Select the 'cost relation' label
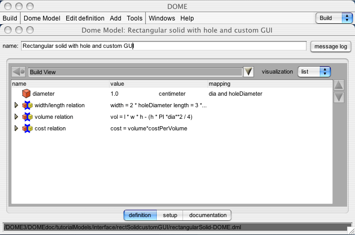Viewport: 355px width, 235px height. click(50, 128)
